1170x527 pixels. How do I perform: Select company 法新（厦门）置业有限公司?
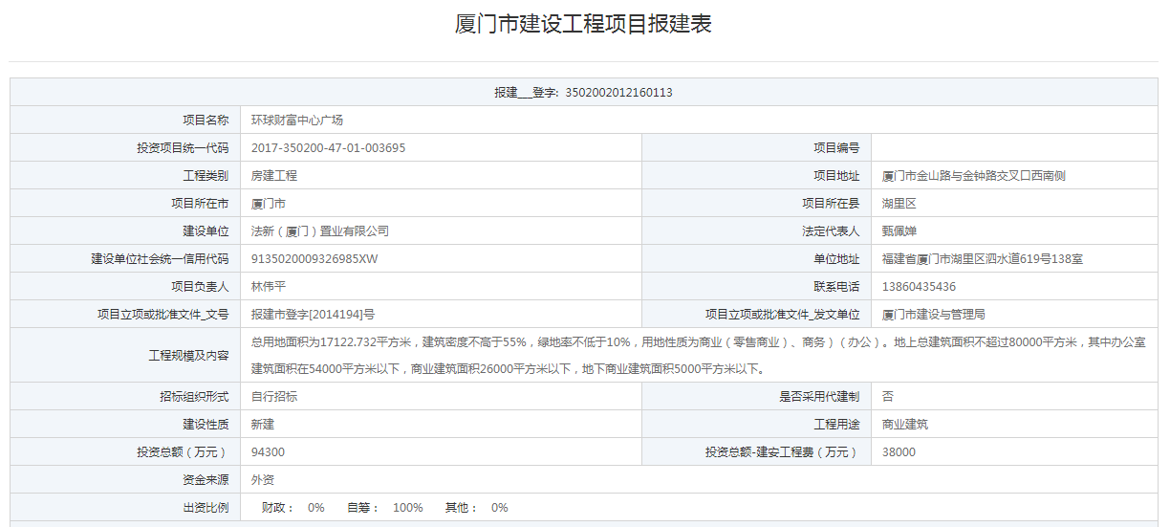[320, 231]
